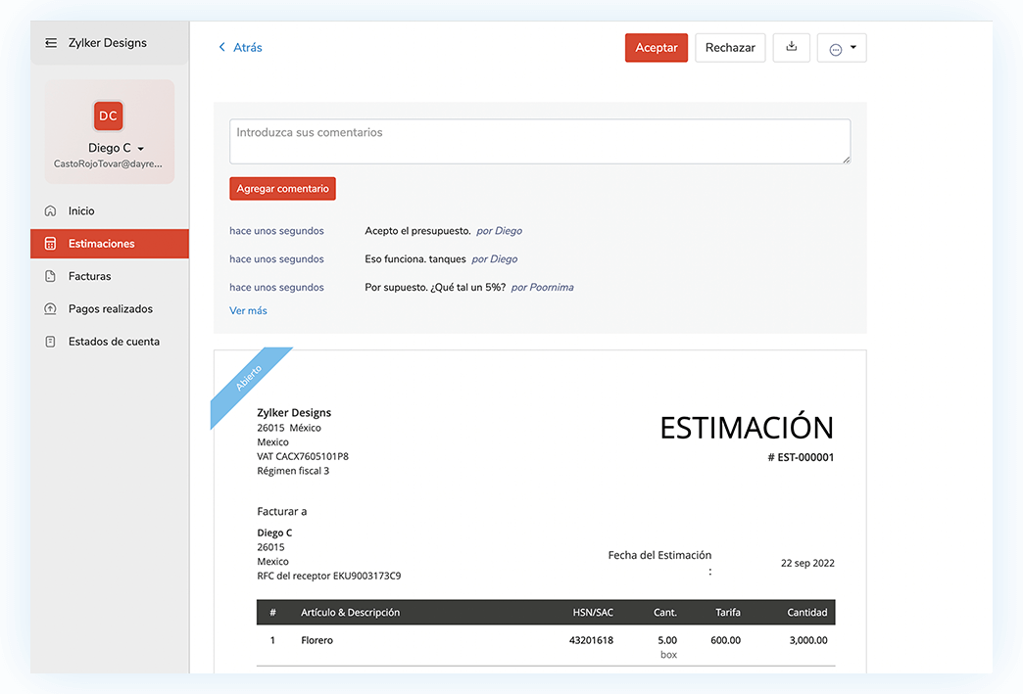Select the Inicio home icon
1023x694 pixels.
tap(49, 210)
